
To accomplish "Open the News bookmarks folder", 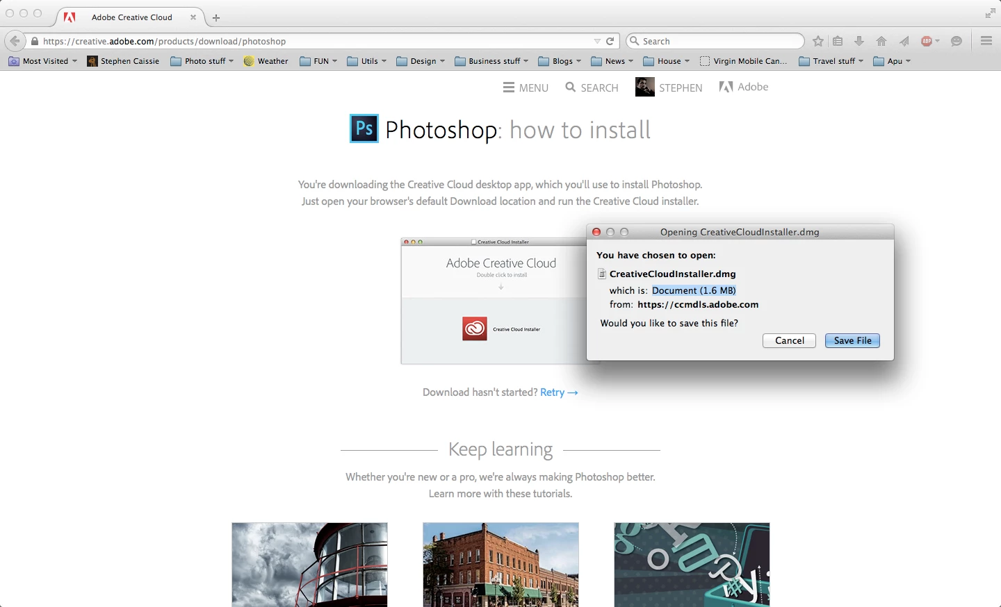I will click(612, 61).
